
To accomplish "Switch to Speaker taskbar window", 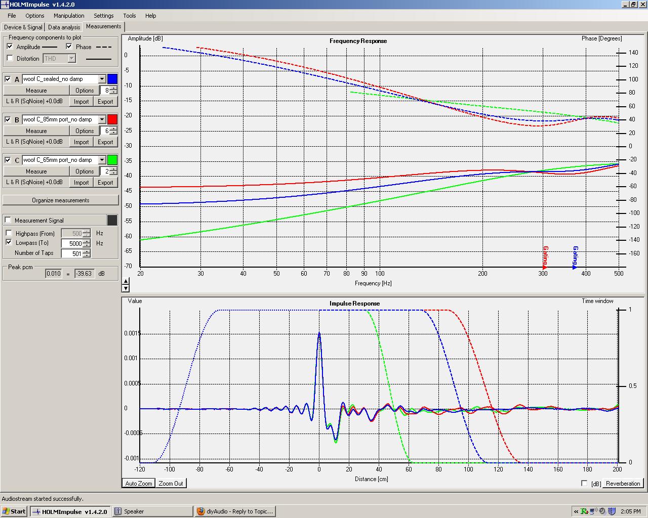I will 153,511.
